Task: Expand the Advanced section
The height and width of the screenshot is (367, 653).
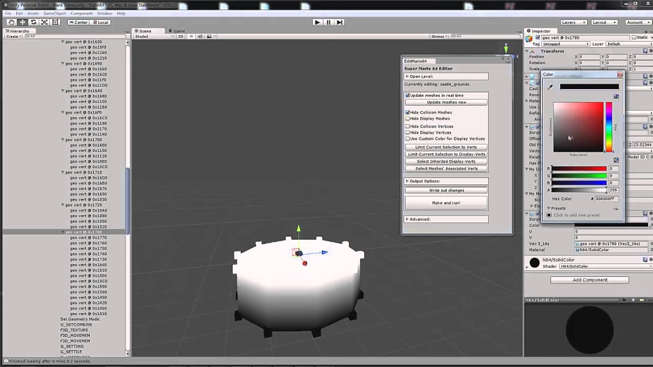Action: (x=446, y=219)
